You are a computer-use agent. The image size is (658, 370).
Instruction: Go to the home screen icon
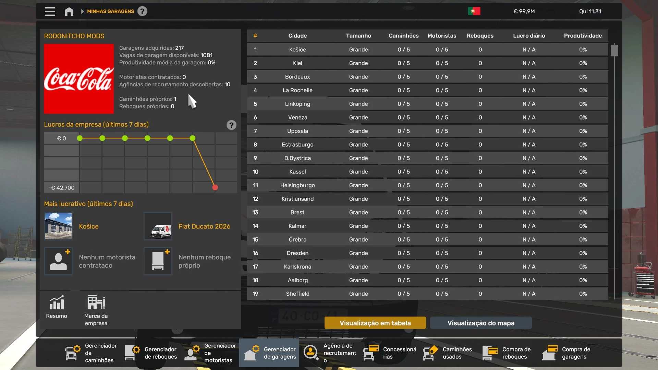click(69, 11)
